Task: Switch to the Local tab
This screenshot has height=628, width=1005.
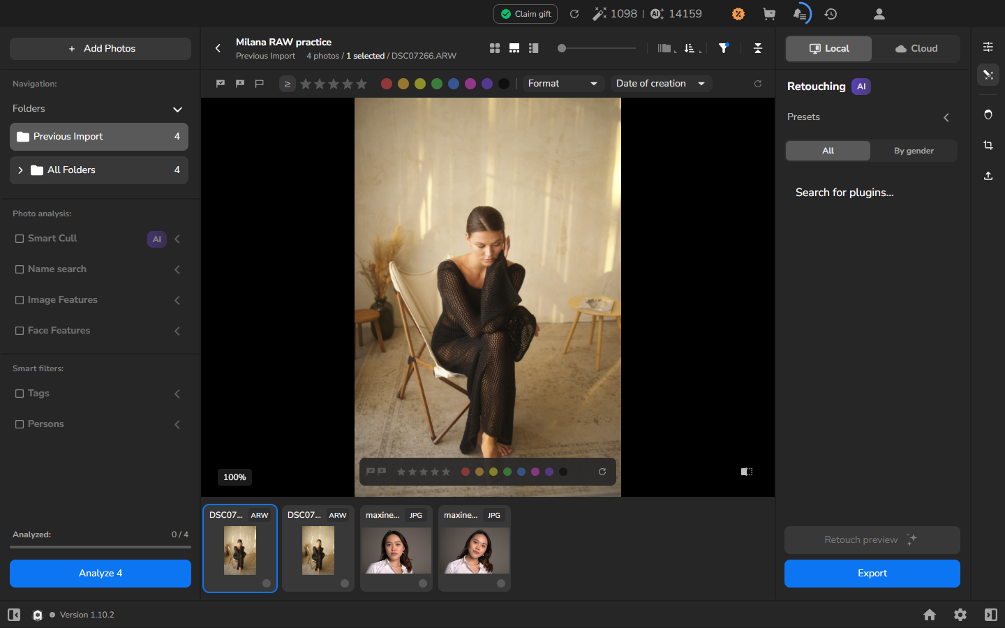Action: click(x=829, y=49)
